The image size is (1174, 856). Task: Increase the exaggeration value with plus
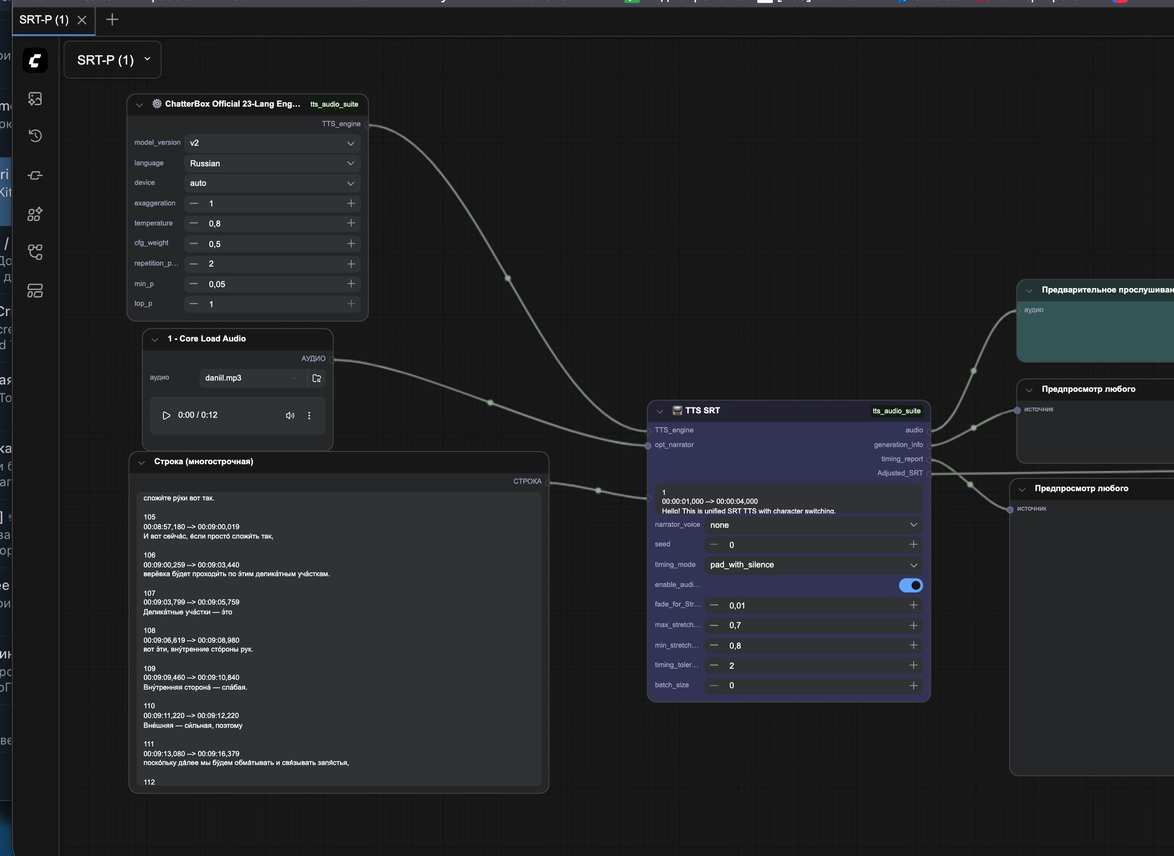pyautogui.click(x=351, y=203)
